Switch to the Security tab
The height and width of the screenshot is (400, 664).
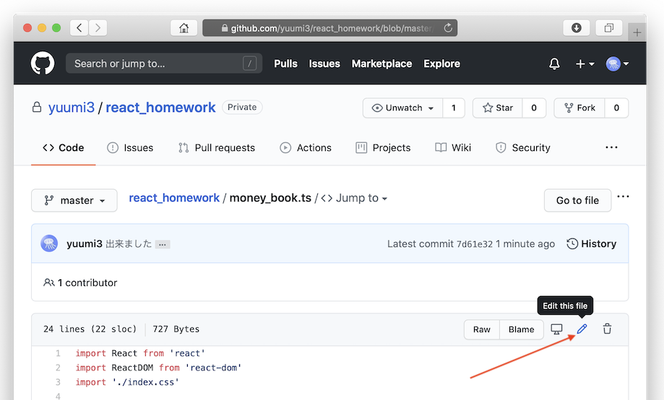(522, 148)
